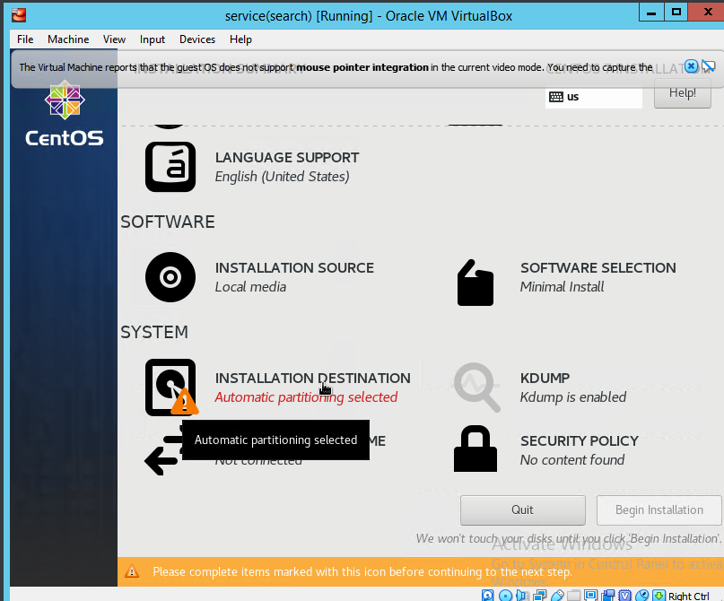Open INSTALLATION DESTINATION label
This screenshot has height=601, width=724.
pyautogui.click(x=312, y=378)
